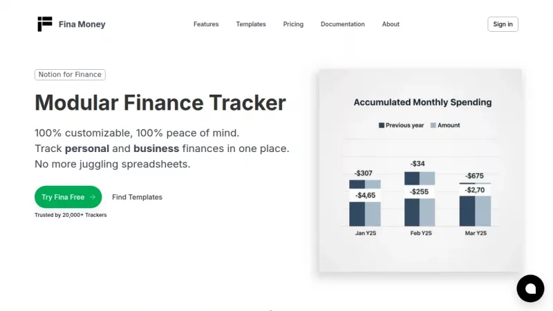Image resolution: width=553 pixels, height=311 pixels.
Task: Open the Features menu item
Action: pyautogui.click(x=206, y=24)
